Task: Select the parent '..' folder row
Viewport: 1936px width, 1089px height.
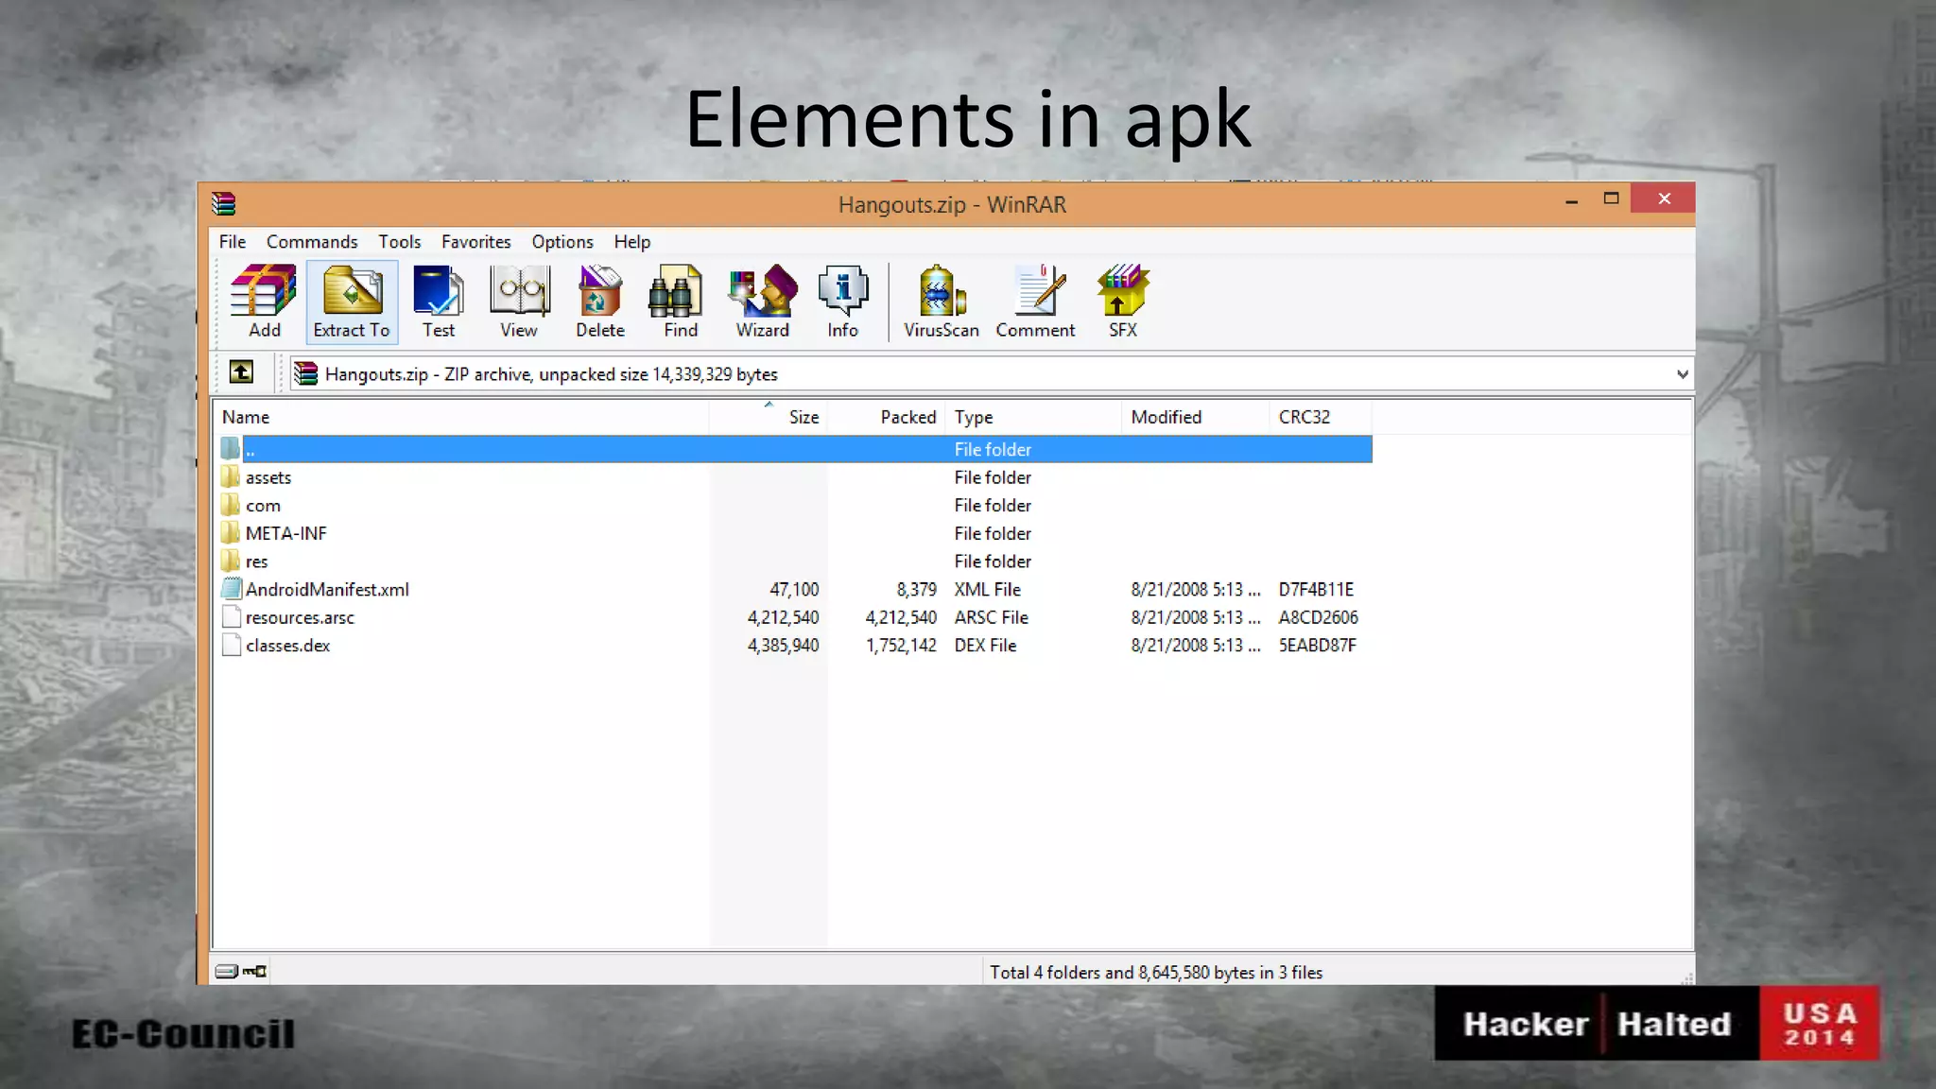Action: tap(795, 449)
